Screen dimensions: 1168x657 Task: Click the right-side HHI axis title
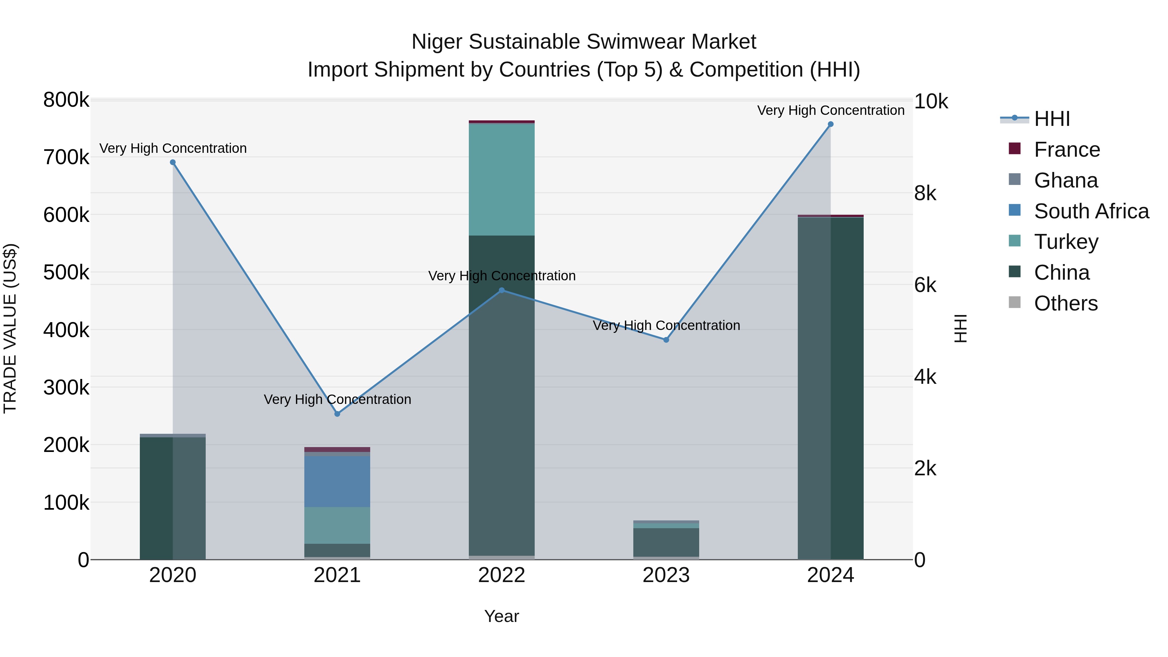[x=961, y=329]
